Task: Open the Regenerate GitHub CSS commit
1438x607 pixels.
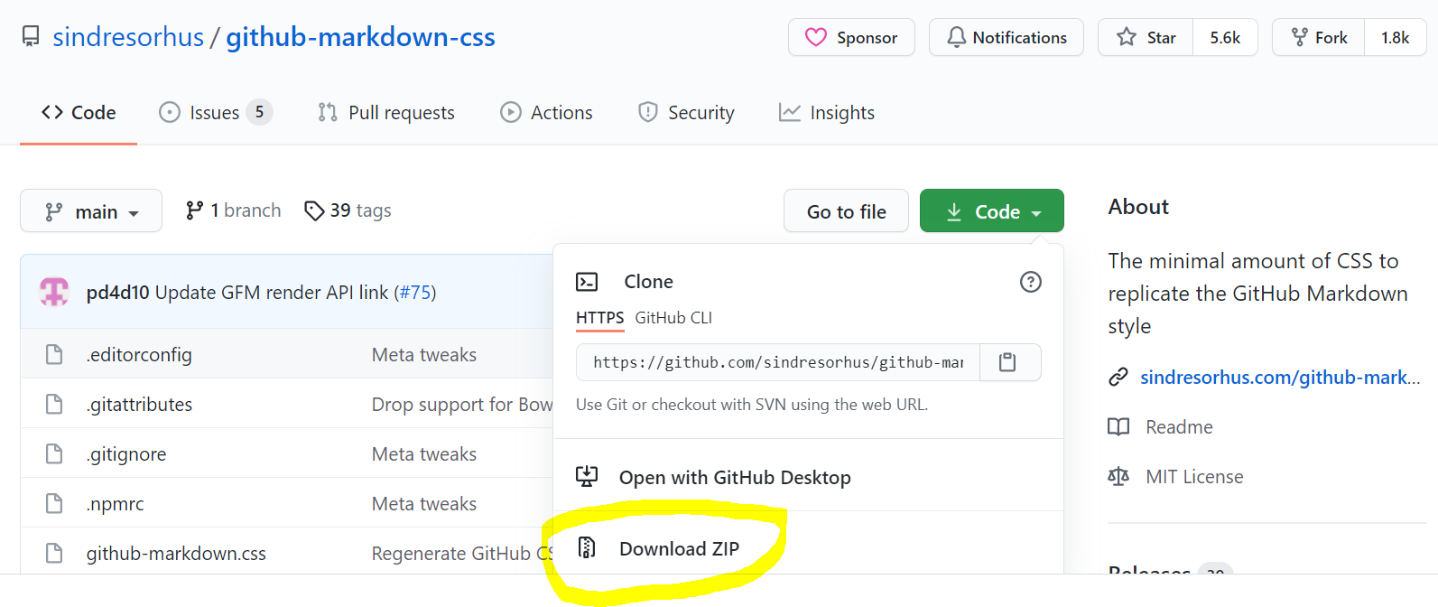Action: (x=462, y=554)
